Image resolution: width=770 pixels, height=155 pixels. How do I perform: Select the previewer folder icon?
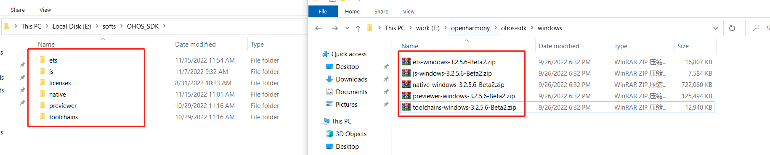[x=42, y=105]
